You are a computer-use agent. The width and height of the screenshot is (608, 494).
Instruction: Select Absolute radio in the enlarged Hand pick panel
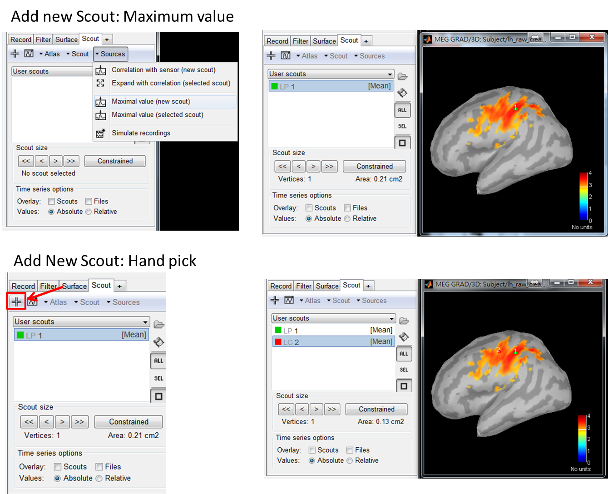coord(57,478)
